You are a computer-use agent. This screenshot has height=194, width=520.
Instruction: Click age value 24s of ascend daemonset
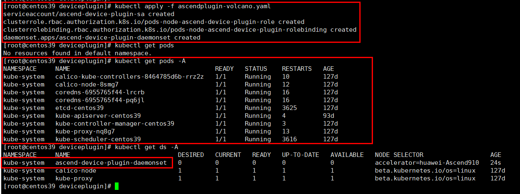click(496, 163)
